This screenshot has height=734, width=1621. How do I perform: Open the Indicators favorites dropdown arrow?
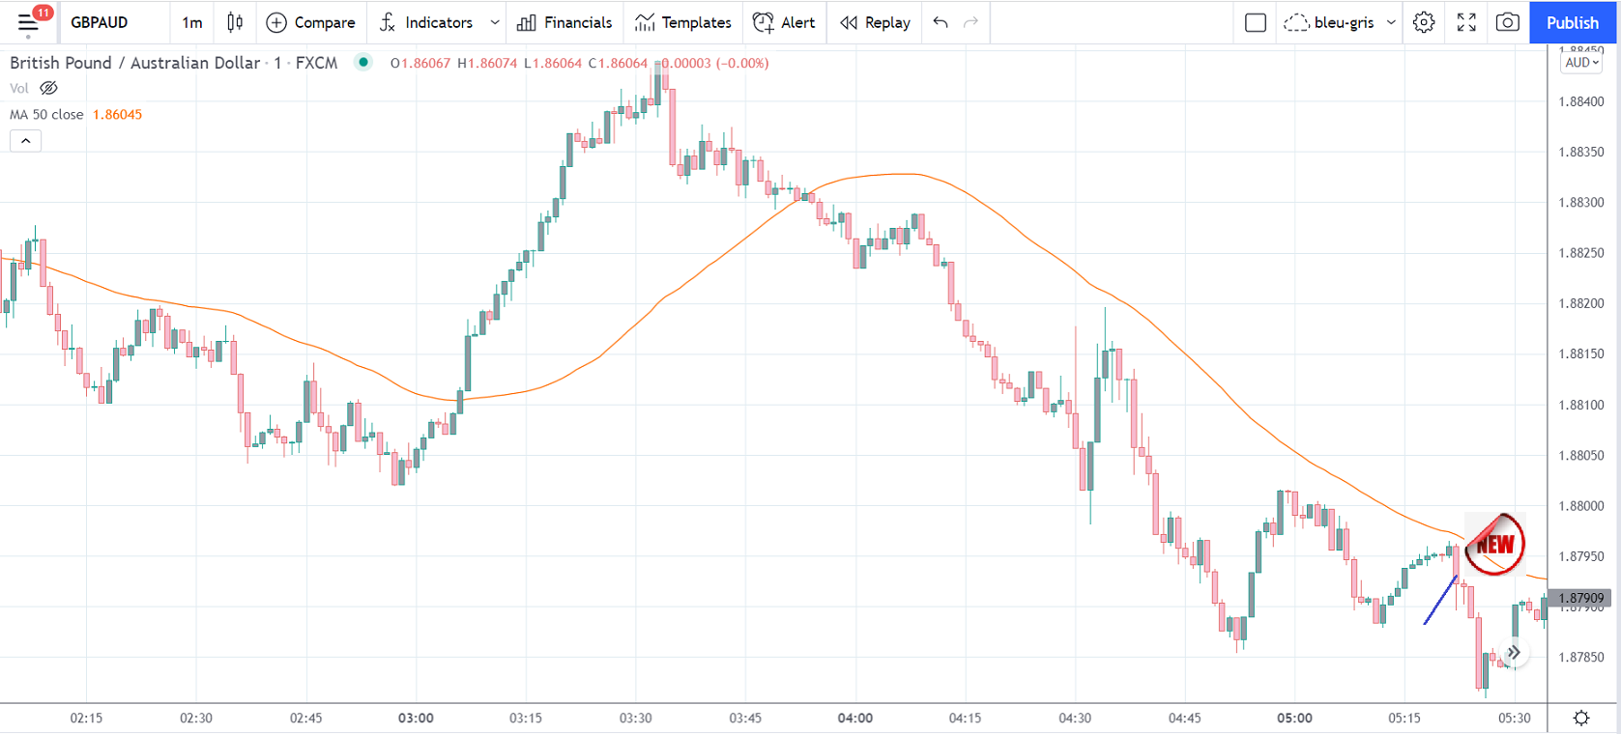coord(495,22)
